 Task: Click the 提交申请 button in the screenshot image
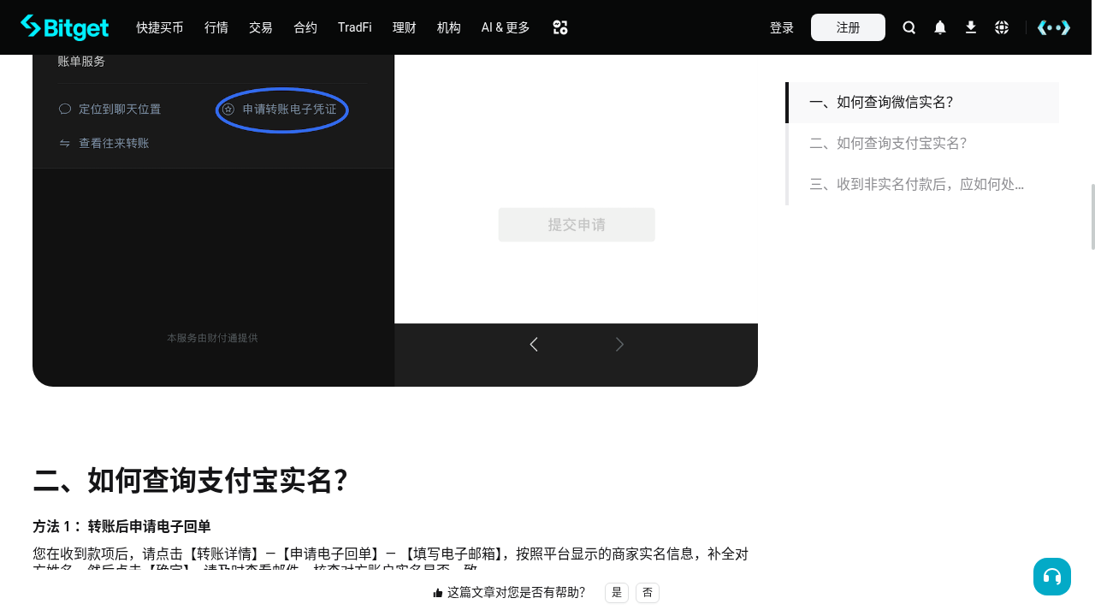[x=577, y=225]
